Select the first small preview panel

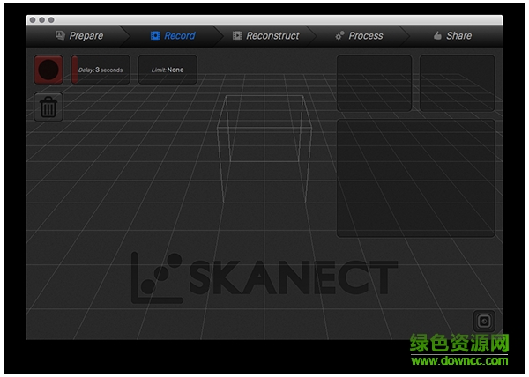pos(374,83)
